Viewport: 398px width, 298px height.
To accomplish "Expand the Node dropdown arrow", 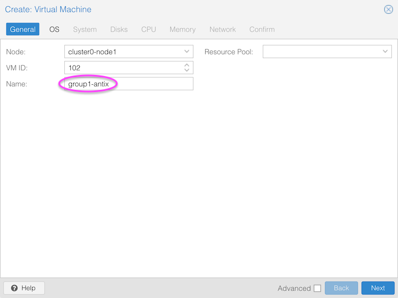I will coord(187,52).
